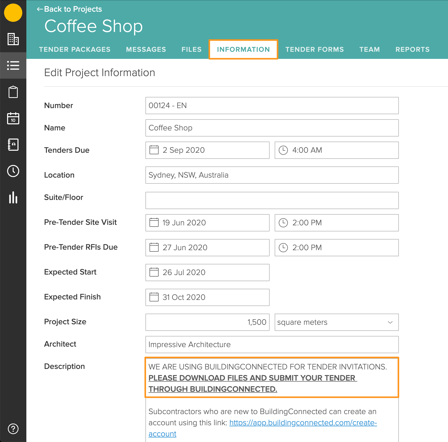448x442 pixels.
Task: Click the Architect input field
Action: tap(272, 345)
